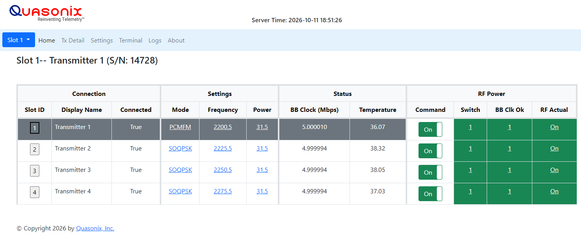
Task: Go to the Home tab
Action: click(x=47, y=40)
